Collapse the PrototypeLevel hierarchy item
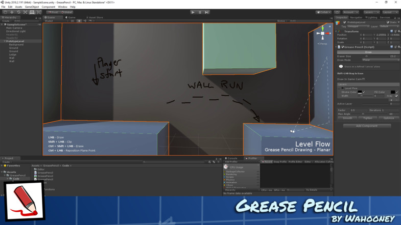The image size is (401, 225). pos(5,41)
